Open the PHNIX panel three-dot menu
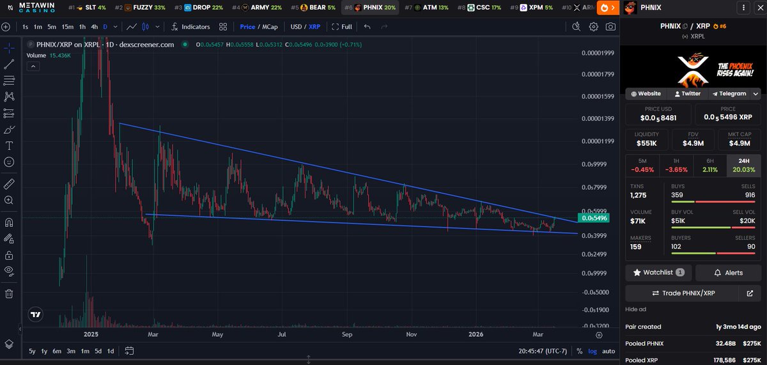 pyautogui.click(x=743, y=8)
